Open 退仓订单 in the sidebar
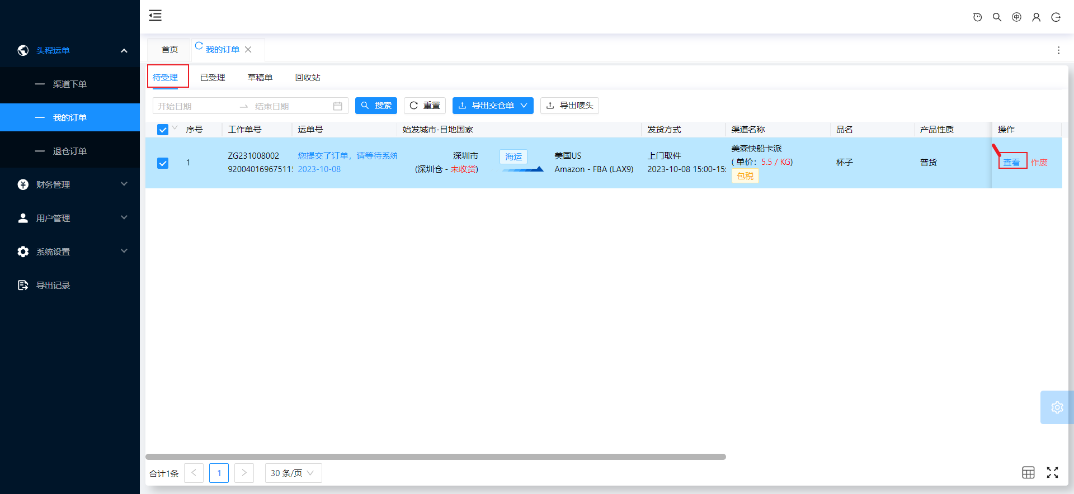Image resolution: width=1074 pixels, height=494 pixels. coord(70,151)
